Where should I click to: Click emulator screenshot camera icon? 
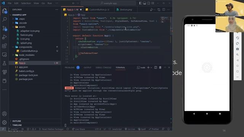238,49
